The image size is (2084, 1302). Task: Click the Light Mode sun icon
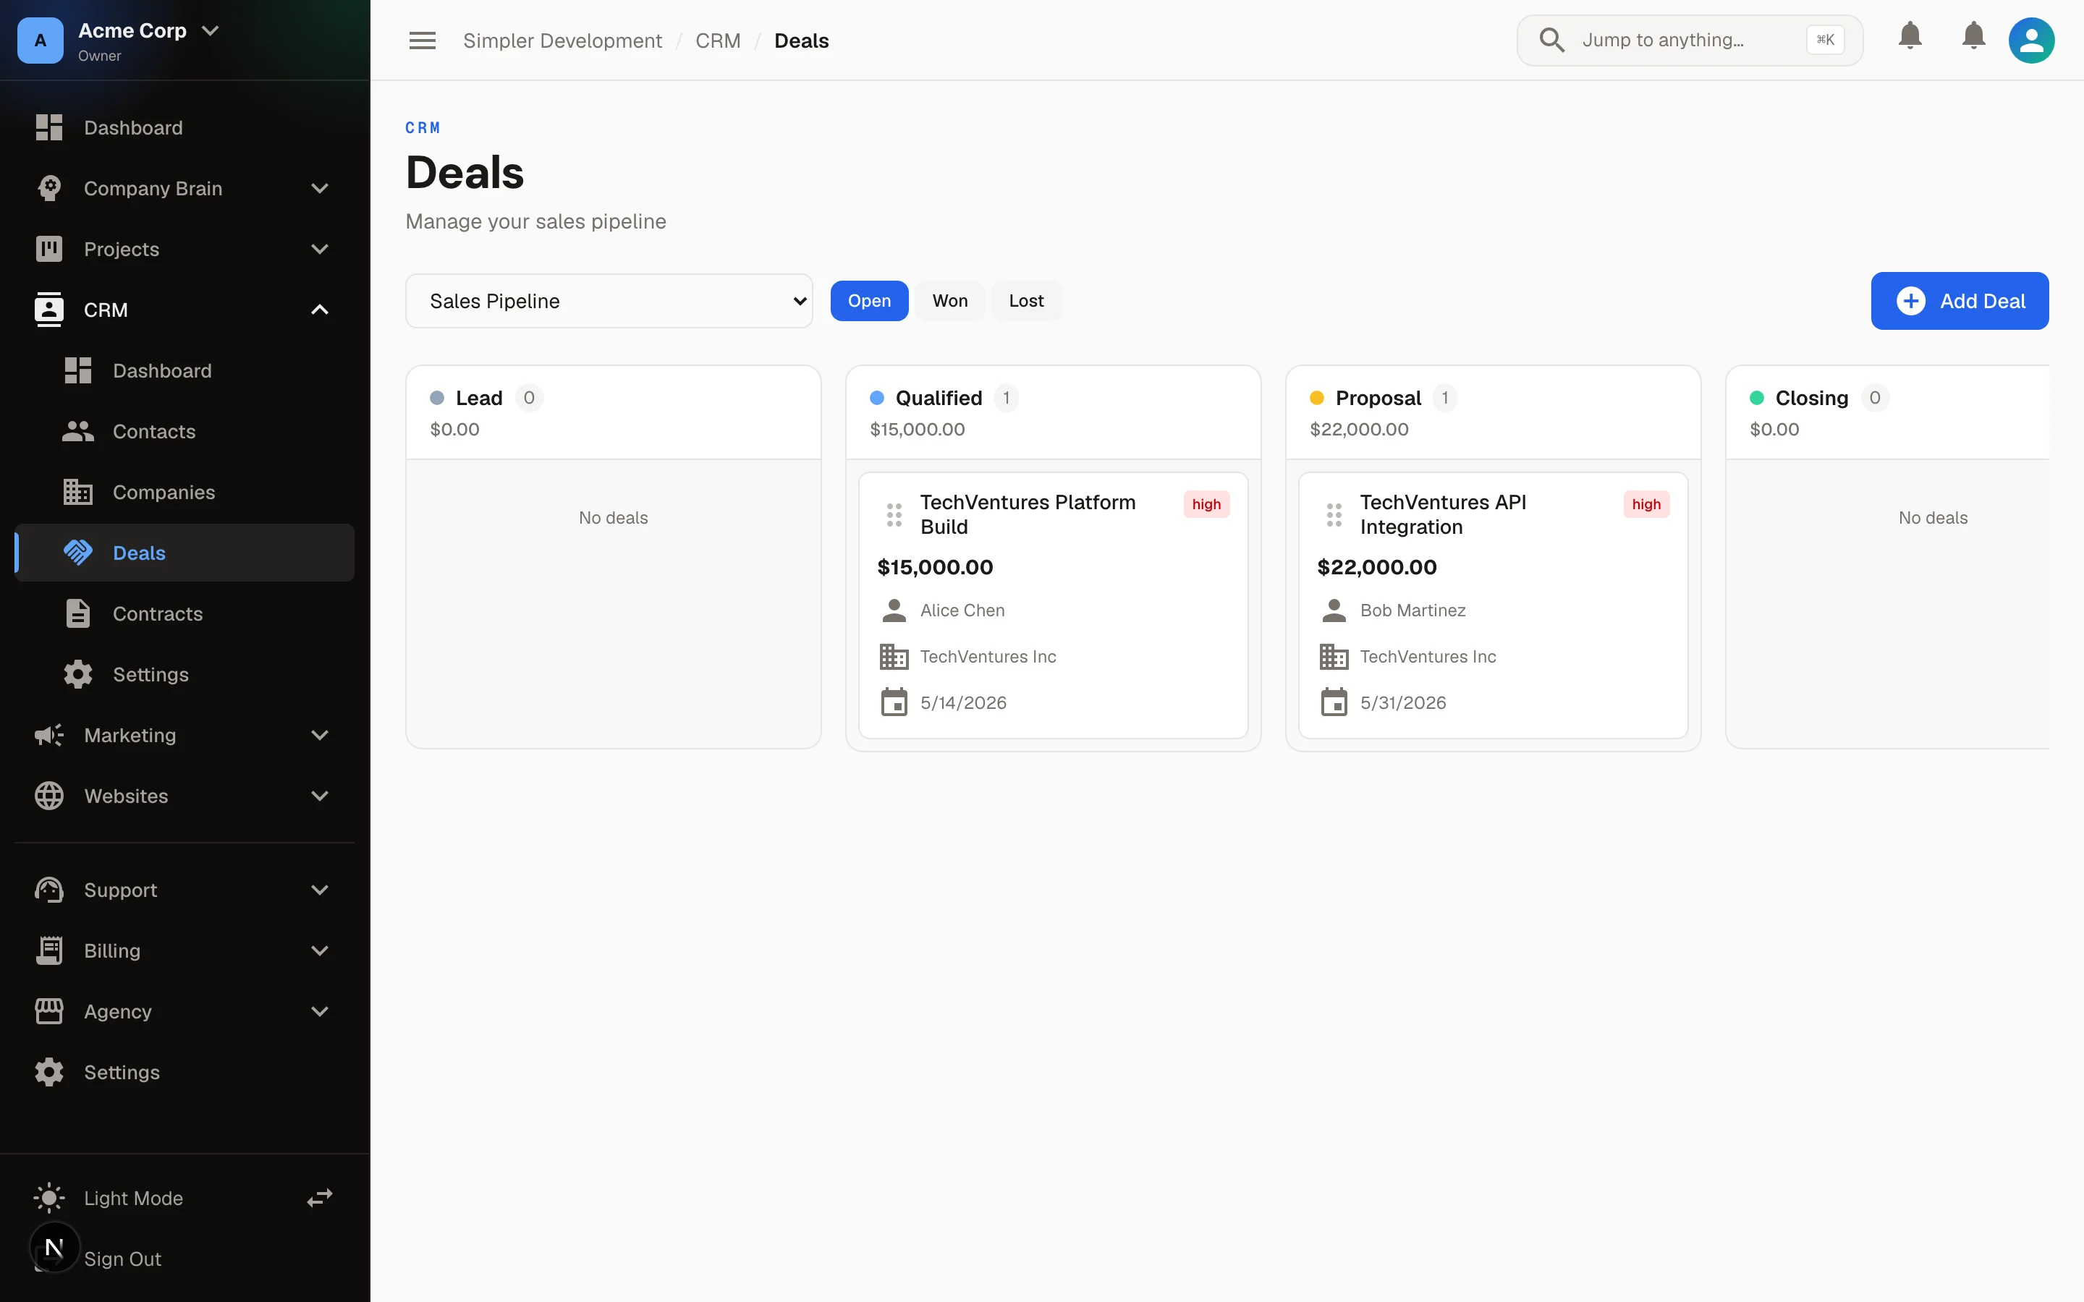49,1198
